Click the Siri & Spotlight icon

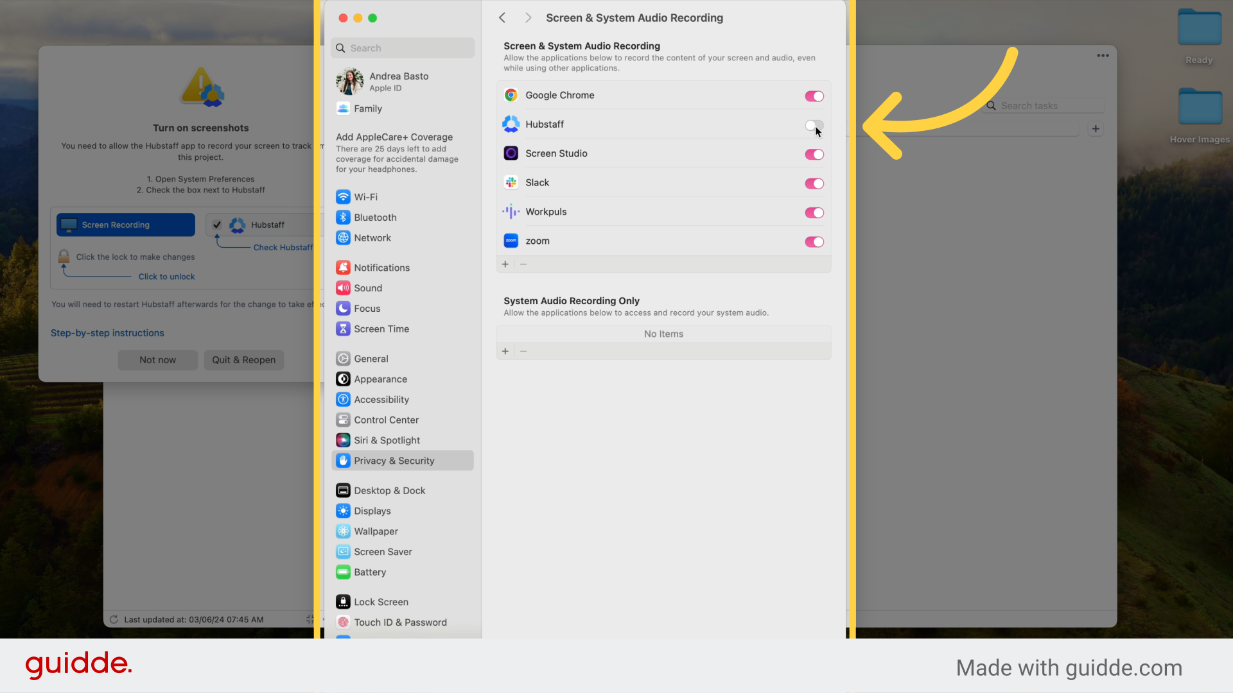(x=343, y=440)
